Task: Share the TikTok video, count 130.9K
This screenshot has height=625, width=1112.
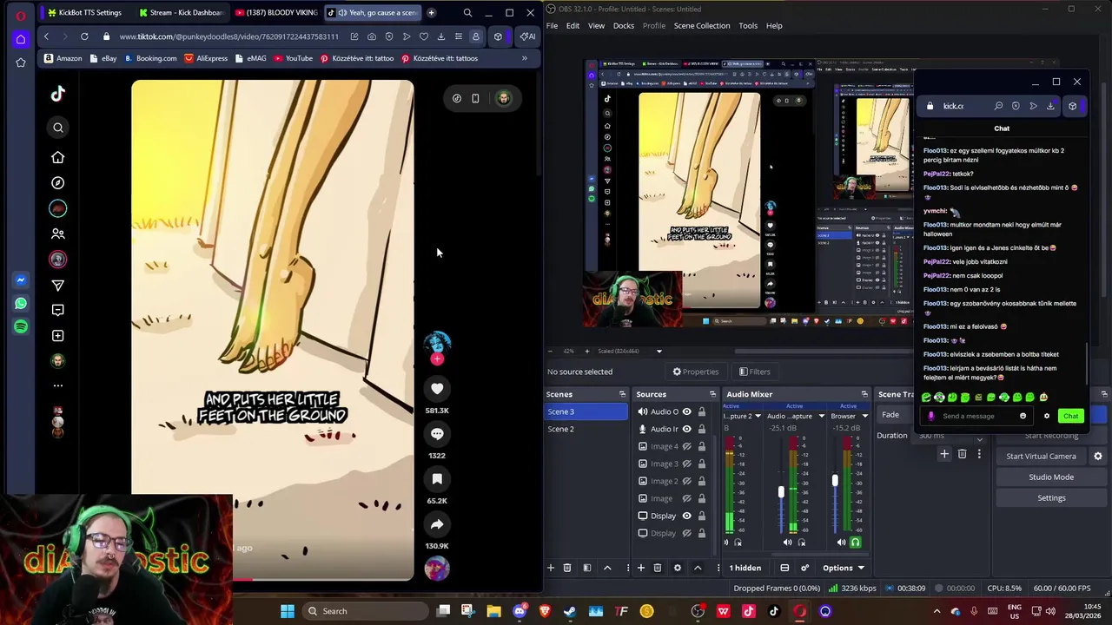Action: click(x=437, y=524)
